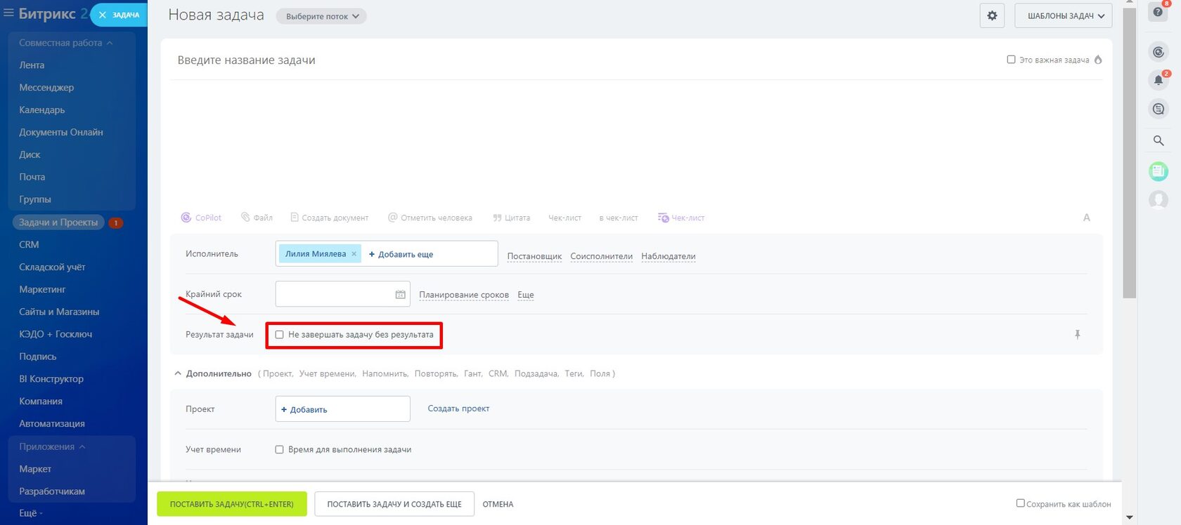This screenshot has width=1181, height=525.
Task: Tick Сохранить как шаблон checkbox
Action: pos(1020,503)
